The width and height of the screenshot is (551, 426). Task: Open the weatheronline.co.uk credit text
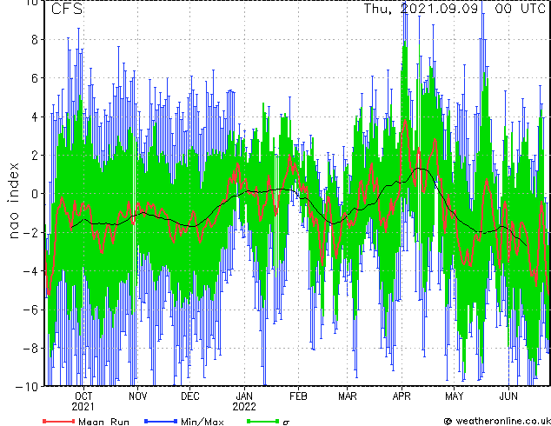click(496, 421)
